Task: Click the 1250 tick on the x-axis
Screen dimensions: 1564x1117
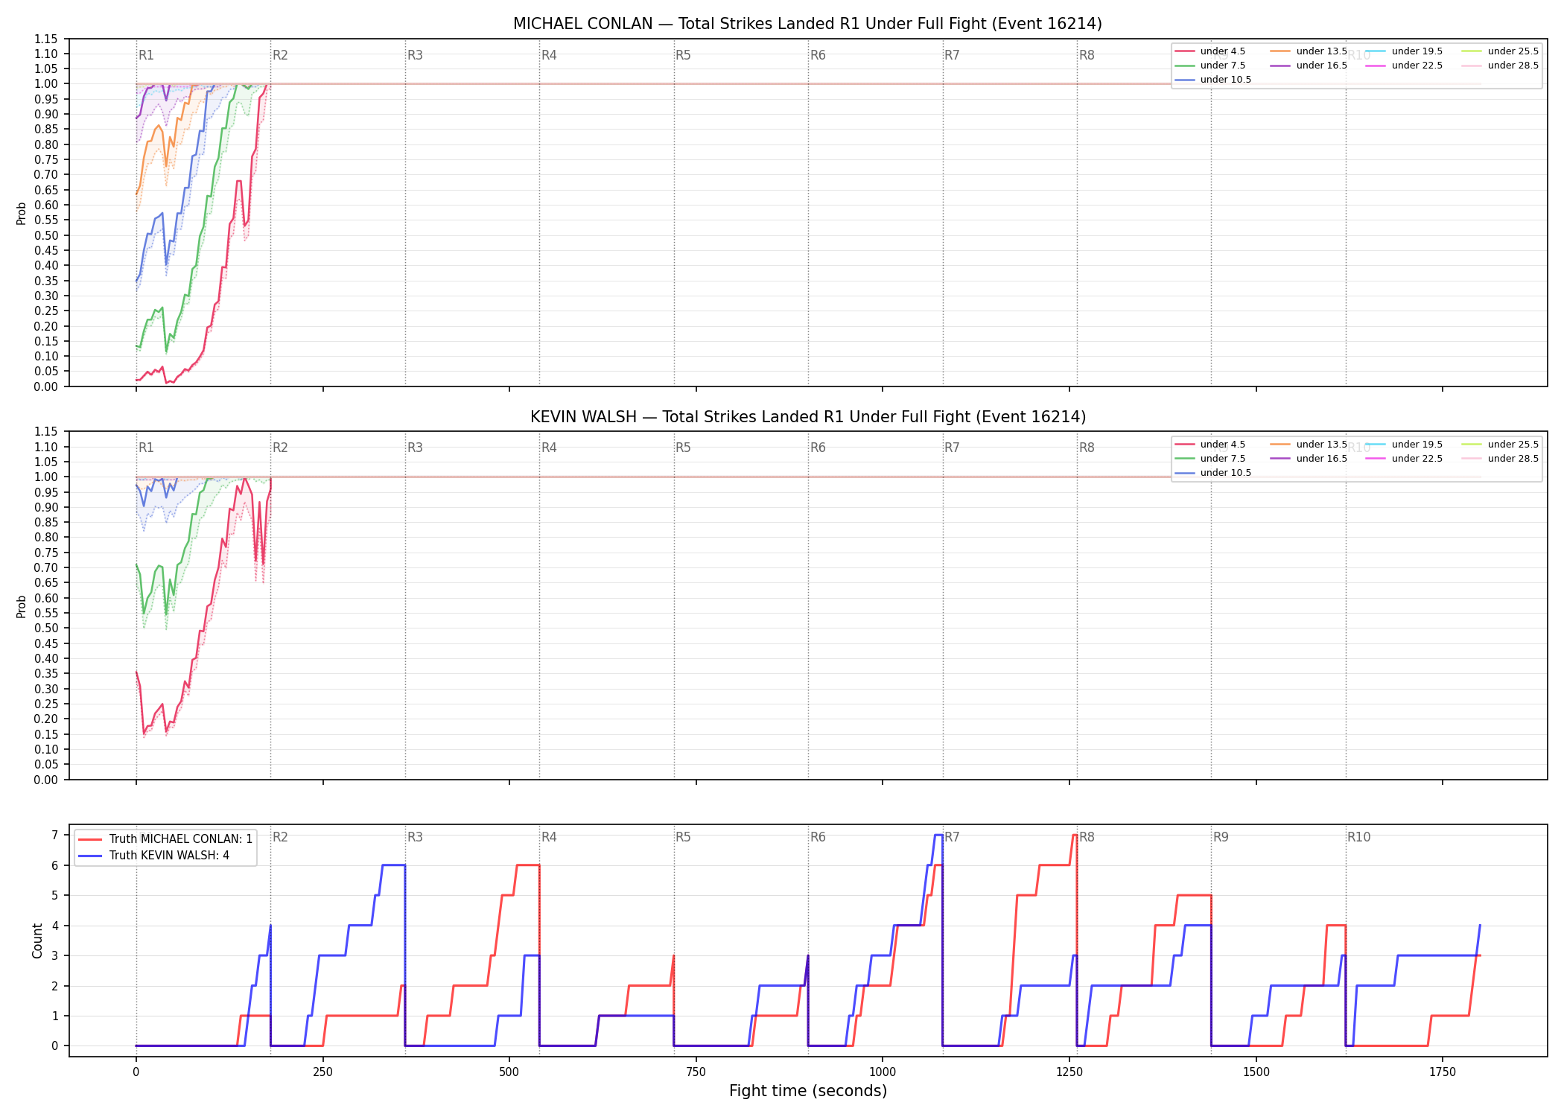Action: coord(1069,1072)
